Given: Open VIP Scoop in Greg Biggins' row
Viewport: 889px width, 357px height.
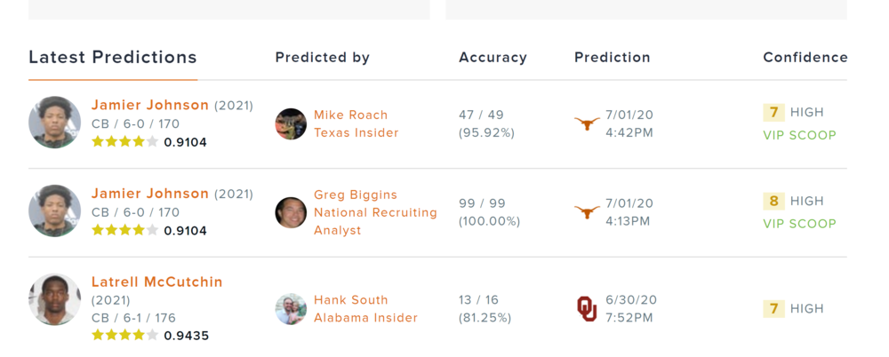Looking at the screenshot, I should [x=799, y=224].
